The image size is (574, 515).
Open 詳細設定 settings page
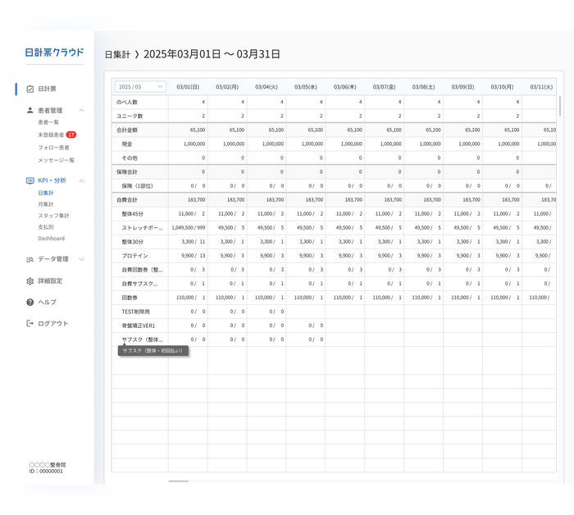pos(50,281)
